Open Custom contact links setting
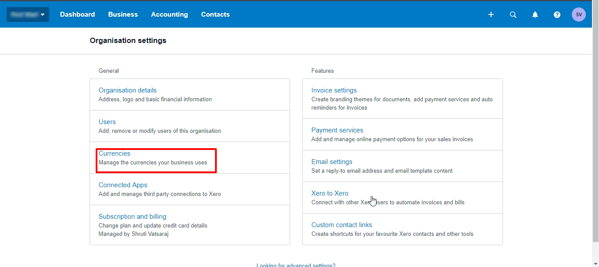Viewport: 599px width, 267px height. [x=342, y=225]
